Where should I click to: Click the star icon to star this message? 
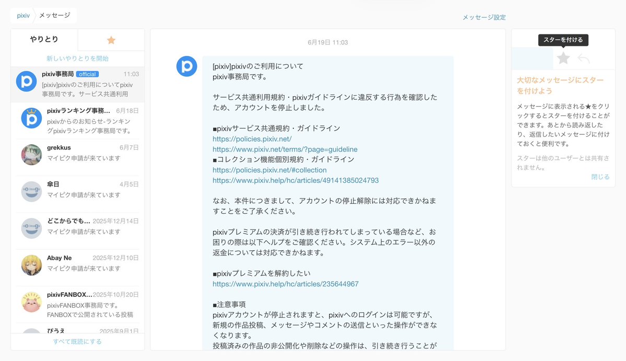563,59
